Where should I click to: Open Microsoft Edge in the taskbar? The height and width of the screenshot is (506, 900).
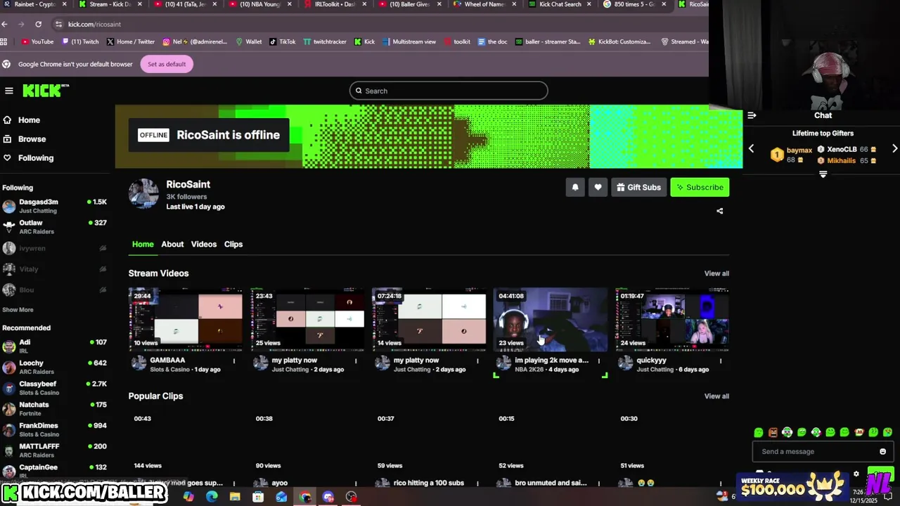point(212,497)
